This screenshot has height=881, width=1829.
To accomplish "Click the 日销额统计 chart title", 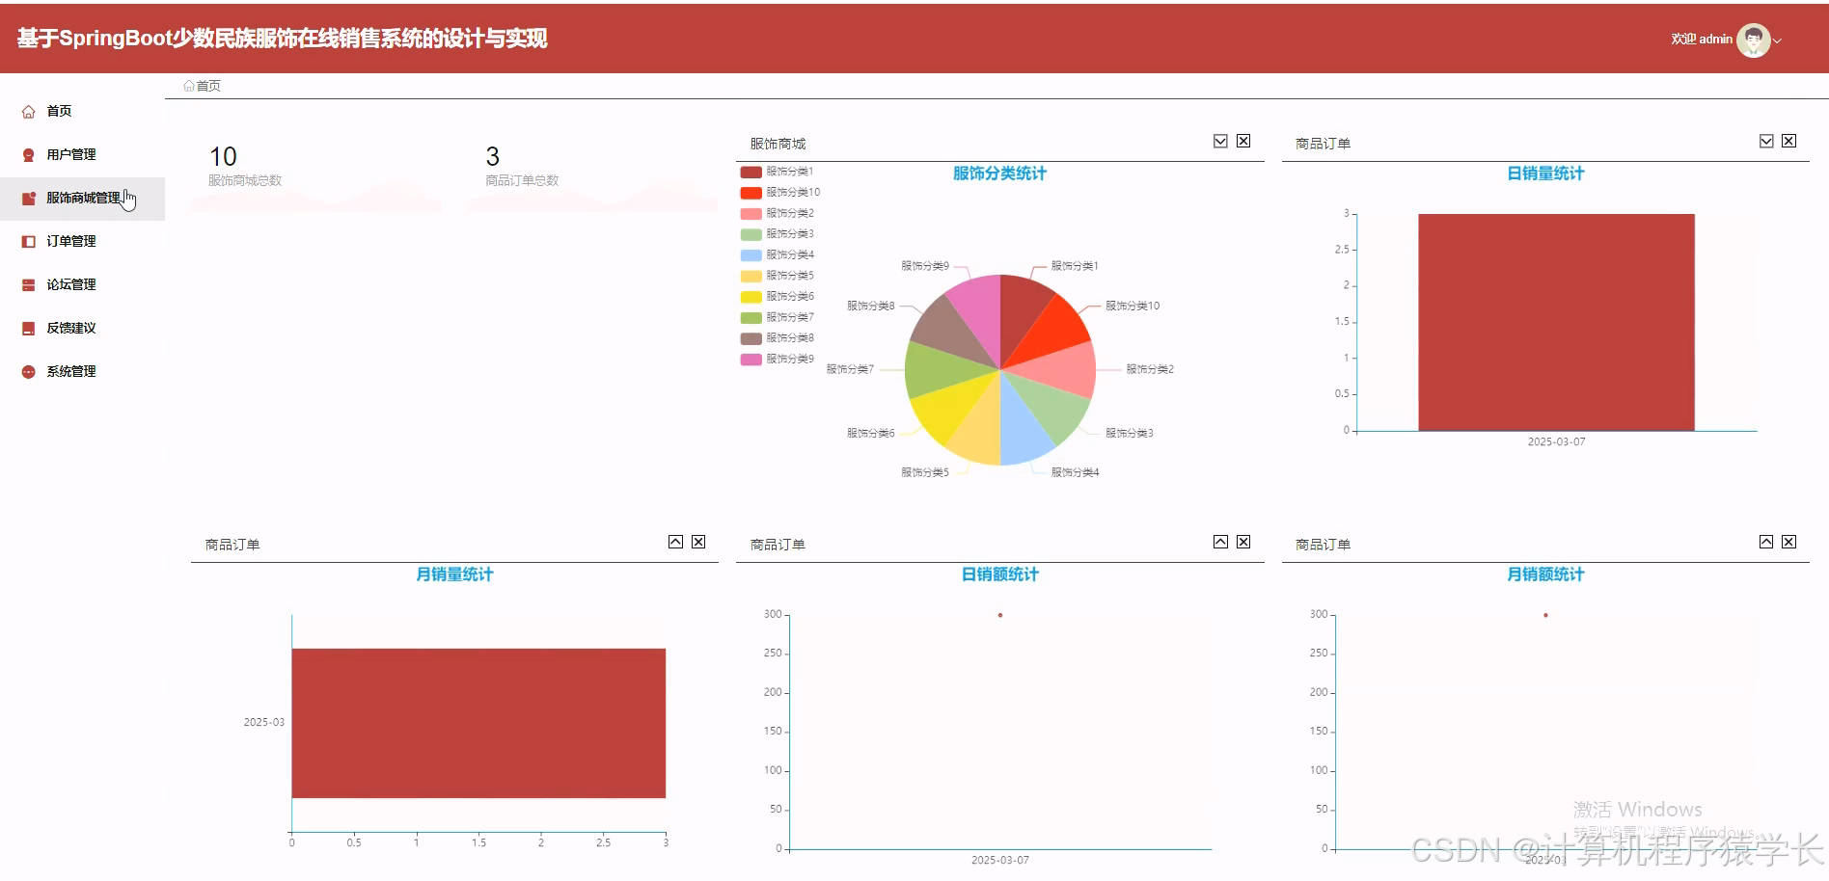I will (x=999, y=574).
